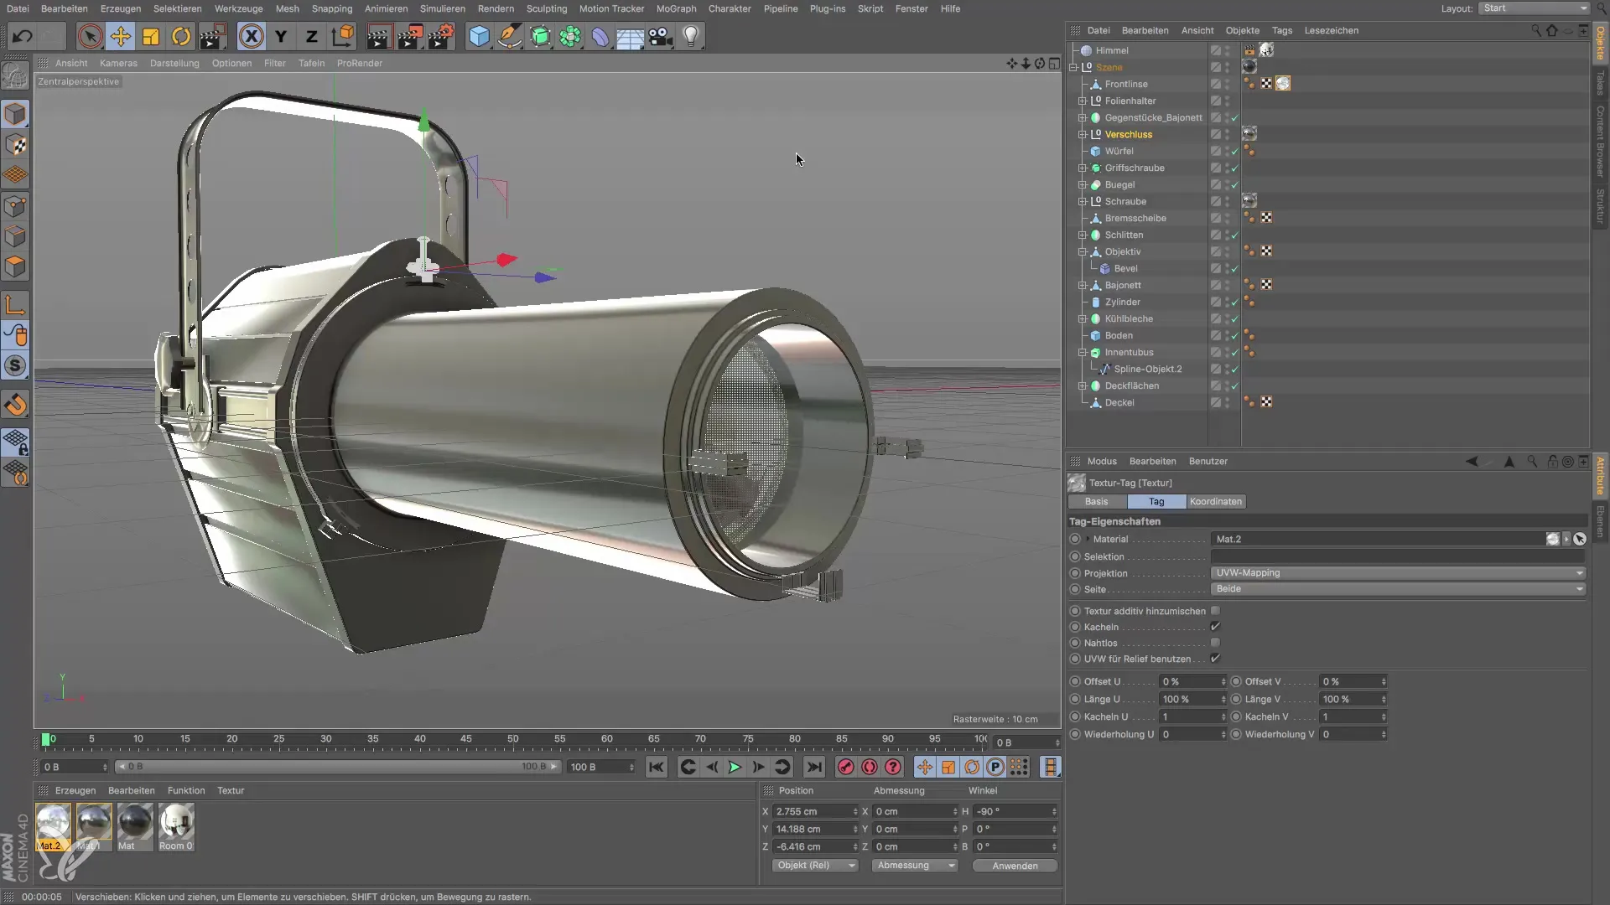Image resolution: width=1610 pixels, height=905 pixels.
Task: Toggle the Z axis lock
Action: 311,37
